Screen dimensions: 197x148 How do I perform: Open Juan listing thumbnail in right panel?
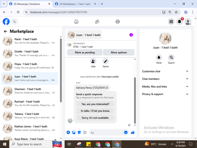click(165, 38)
